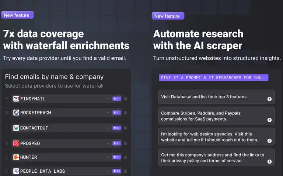
Task: Grab the drag handle beside ContactOut
Action: click(x=7, y=128)
